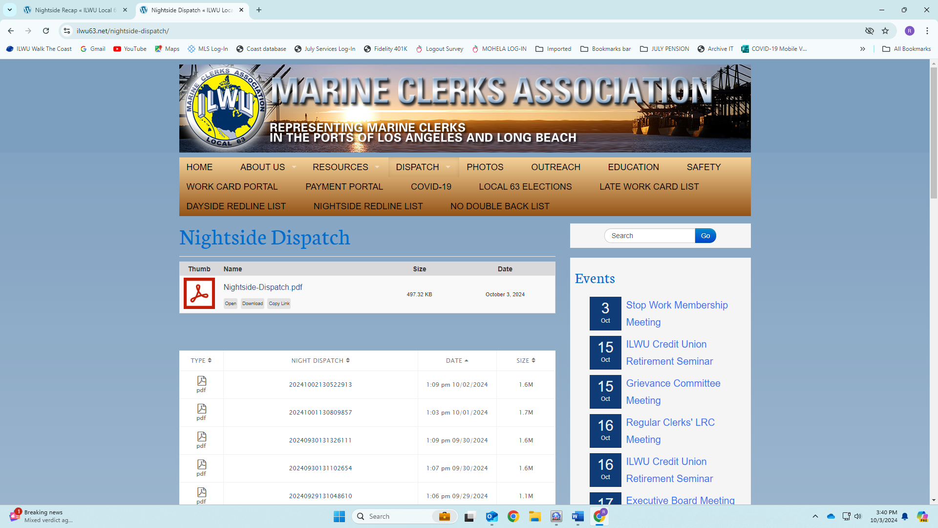Image resolution: width=938 pixels, height=528 pixels.
Task: Open the LOCAL 63 ELECTIONS menu item
Action: [x=525, y=187]
